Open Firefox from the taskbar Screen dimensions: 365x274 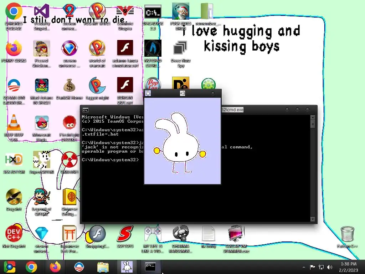point(55,267)
